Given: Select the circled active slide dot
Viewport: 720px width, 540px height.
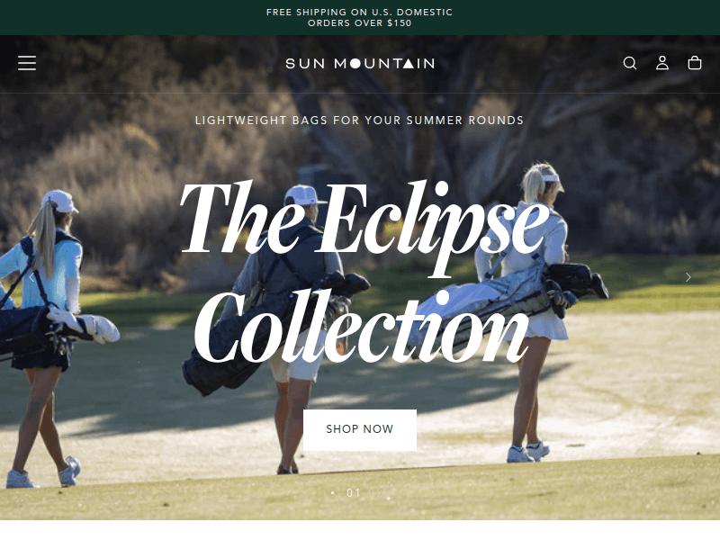Looking at the screenshot, I should click(x=332, y=492).
